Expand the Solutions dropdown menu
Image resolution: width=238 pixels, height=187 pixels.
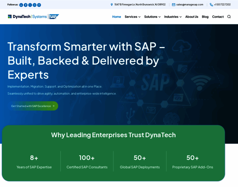(152, 17)
